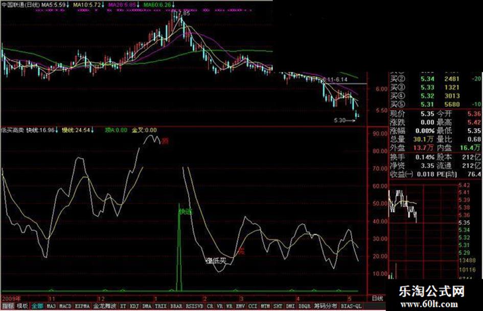
Task: Open the DBQR indicator tab
Action: tap(304, 306)
